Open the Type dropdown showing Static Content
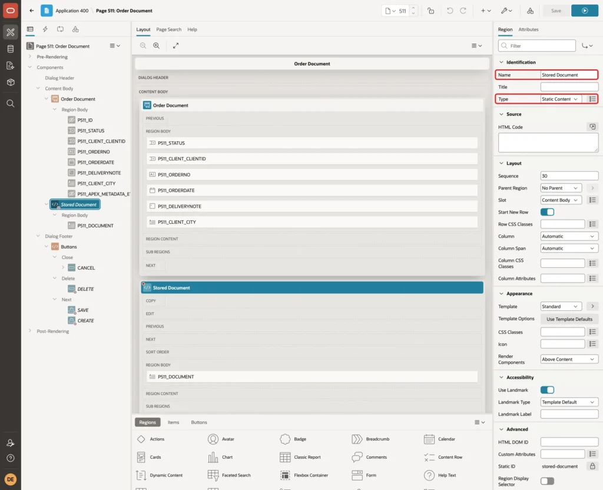This screenshot has height=490, width=603. coord(561,99)
